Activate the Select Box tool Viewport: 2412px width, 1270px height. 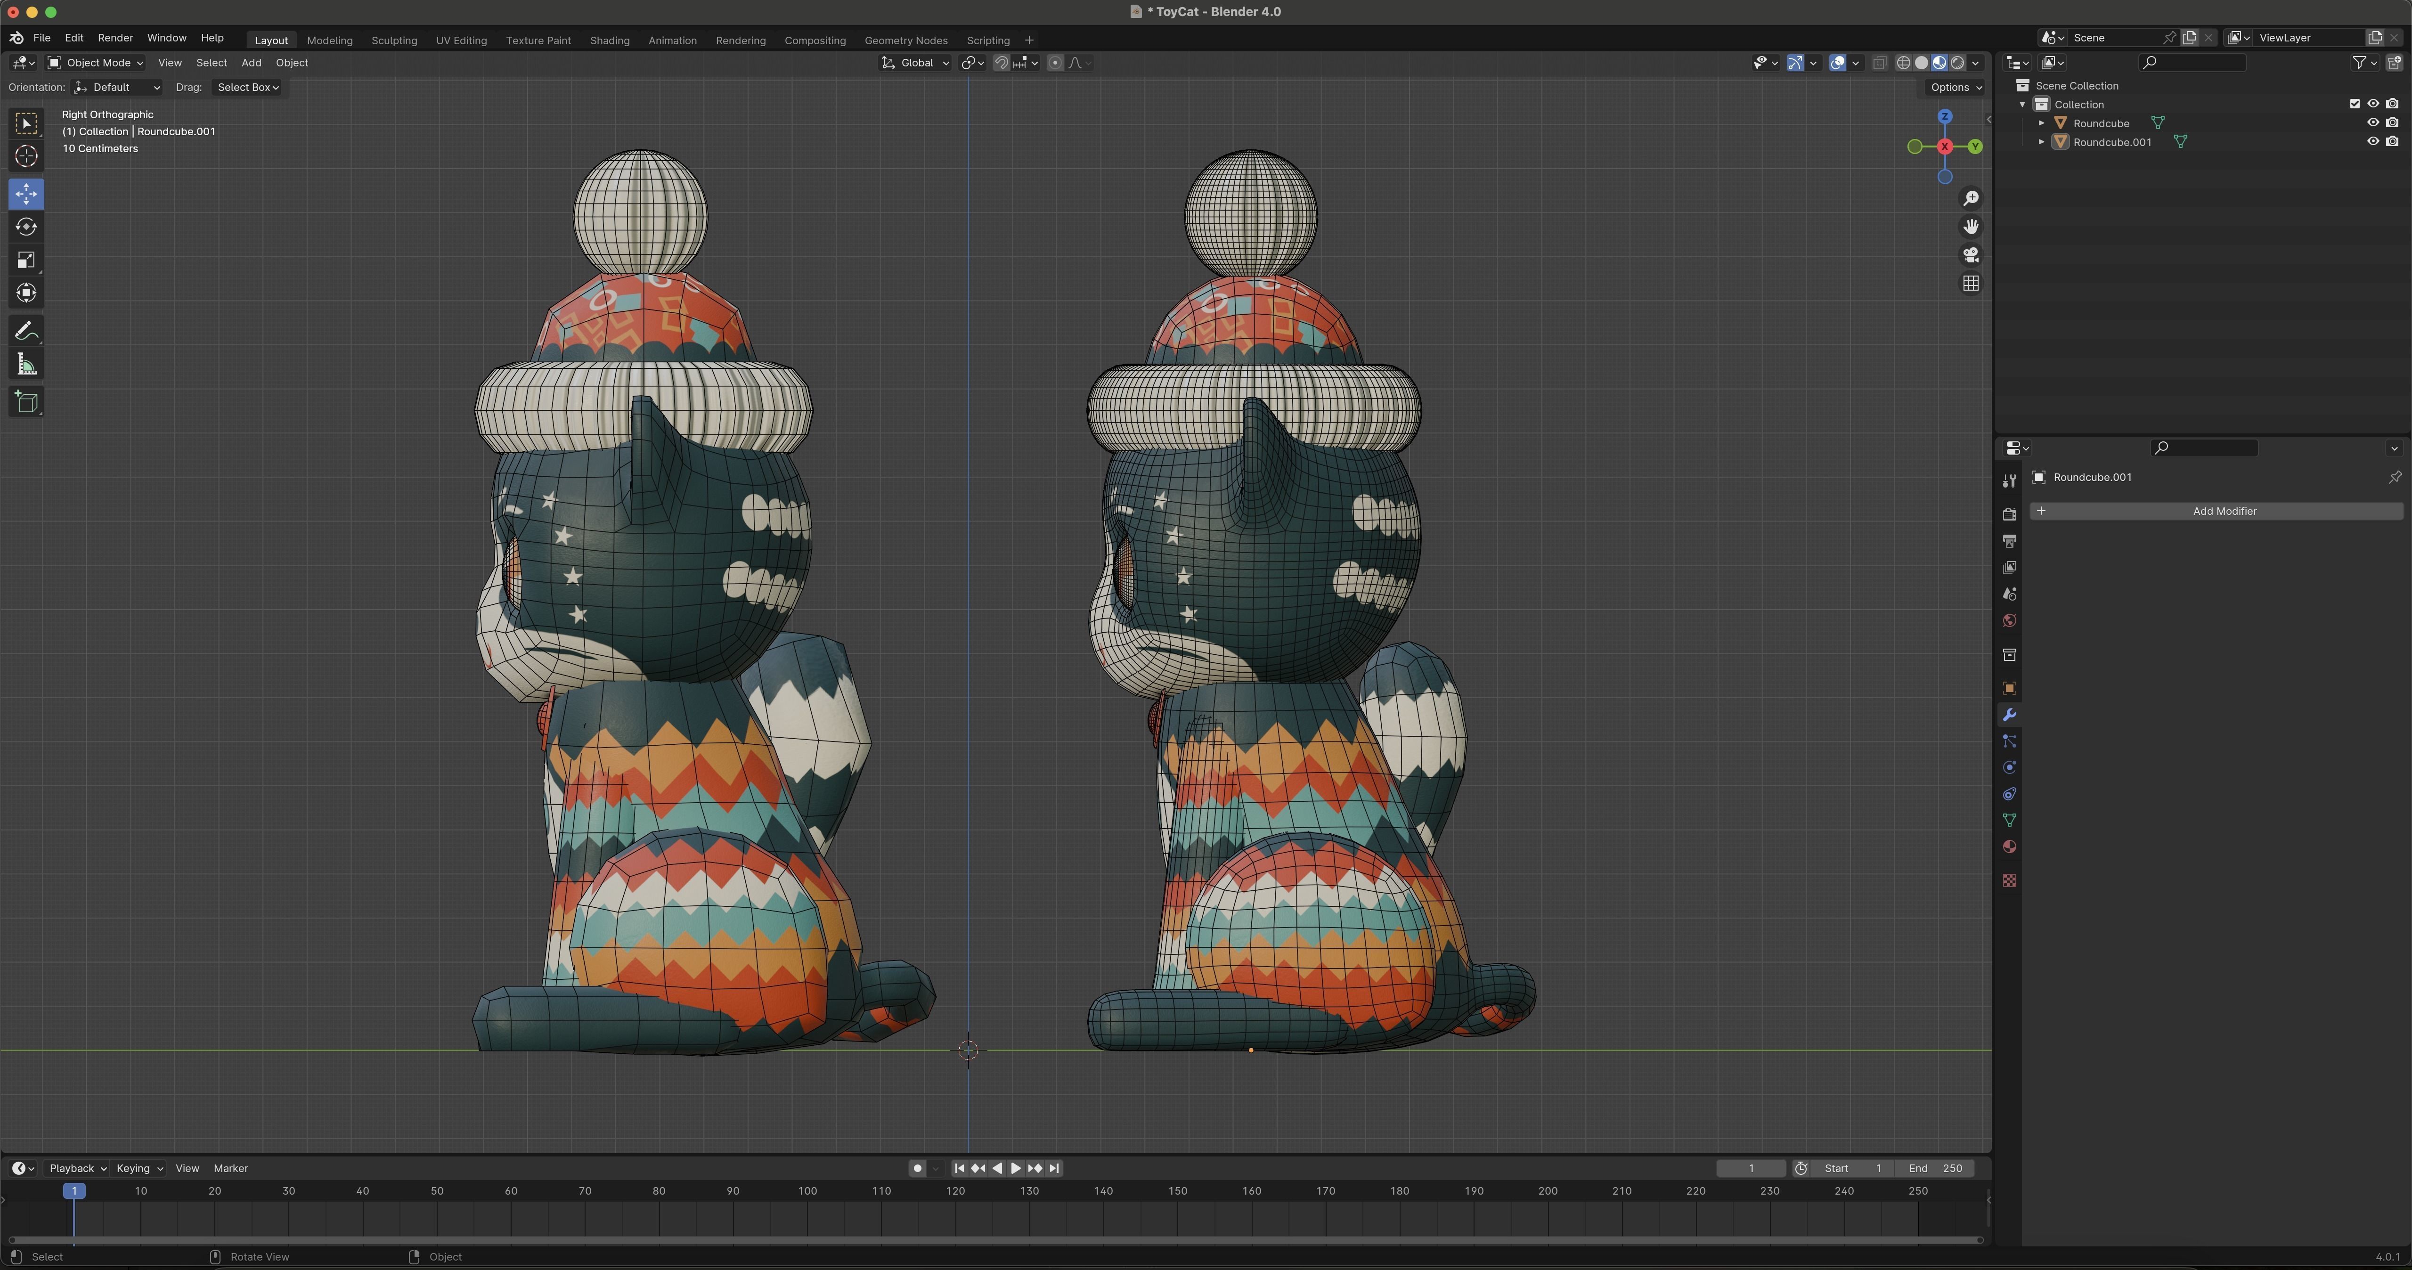26,123
